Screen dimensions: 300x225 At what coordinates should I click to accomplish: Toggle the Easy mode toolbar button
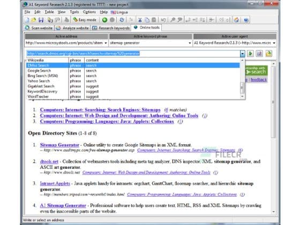[x=85, y=20]
